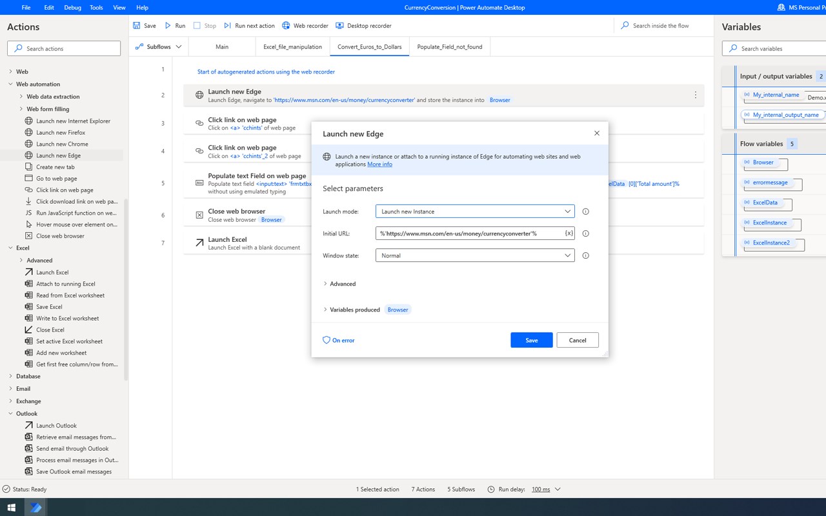Select the Launch new Internet Explorer action

pyautogui.click(x=67, y=121)
